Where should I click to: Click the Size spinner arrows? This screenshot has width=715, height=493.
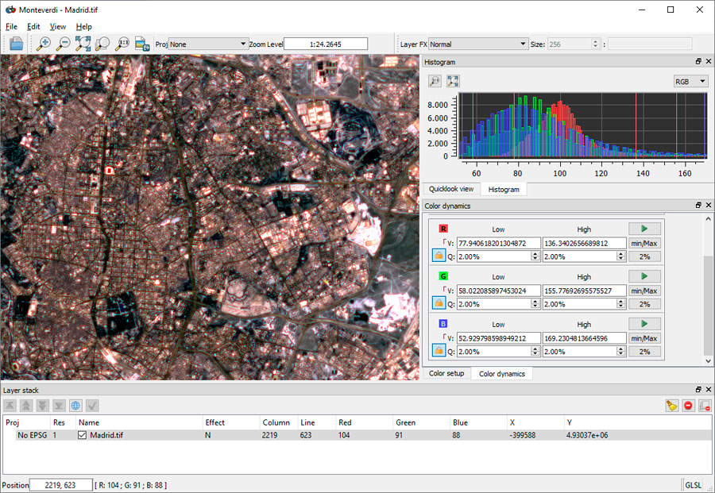click(595, 44)
